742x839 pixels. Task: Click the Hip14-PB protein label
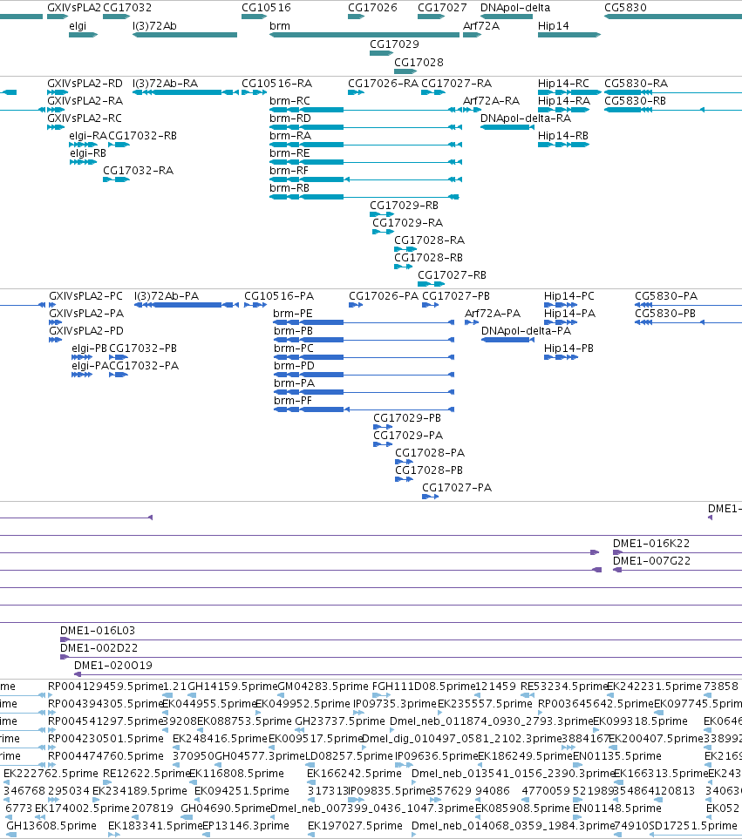point(569,348)
